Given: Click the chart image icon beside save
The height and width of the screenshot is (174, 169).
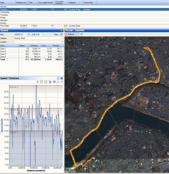Looking at the screenshot, I should pos(46,82).
